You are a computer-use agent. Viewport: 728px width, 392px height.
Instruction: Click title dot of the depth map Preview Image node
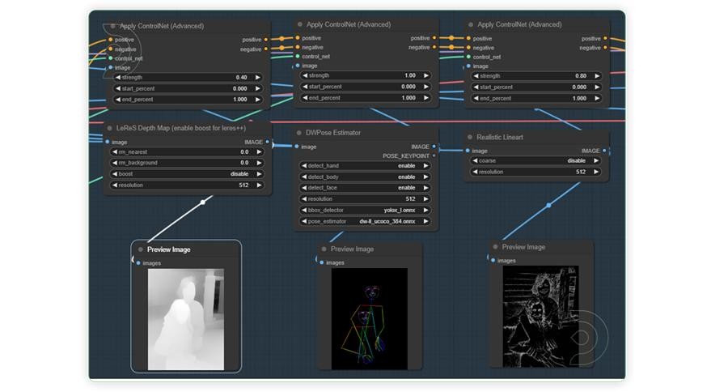(x=141, y=249)
